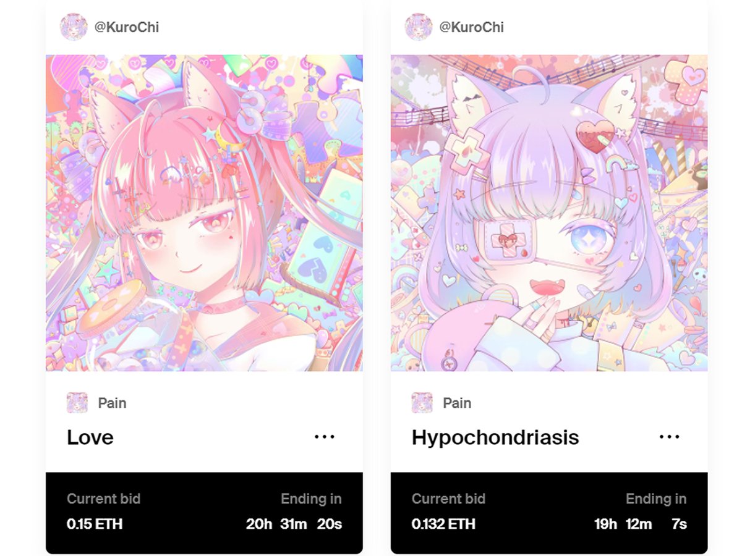The width and height of the screenshot is (742, 556).
Task: Click the Hypochondriasis artwork title
Action: (x=495, y=438)
